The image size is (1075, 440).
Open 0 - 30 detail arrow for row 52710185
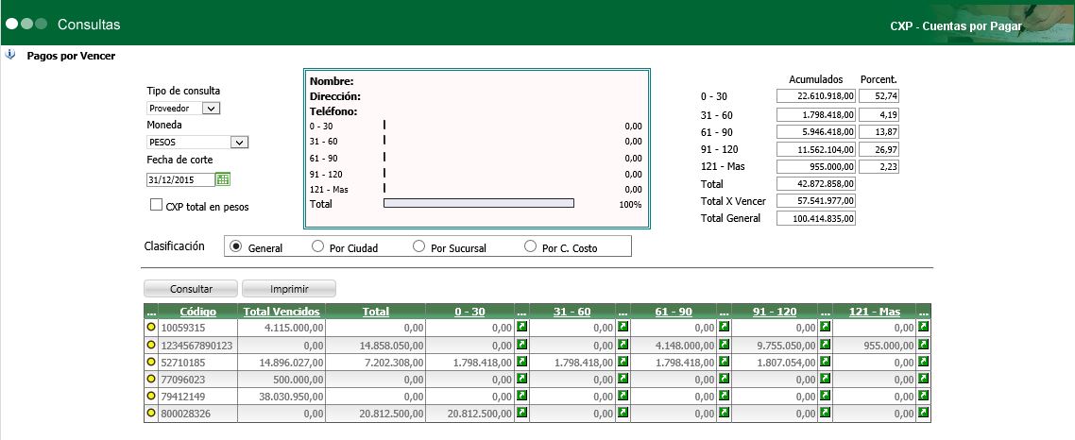(521, 362)
